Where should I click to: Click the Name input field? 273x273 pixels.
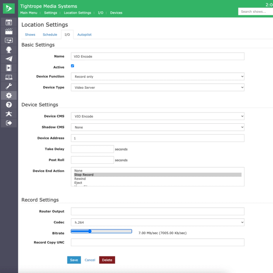click(157, 56)
